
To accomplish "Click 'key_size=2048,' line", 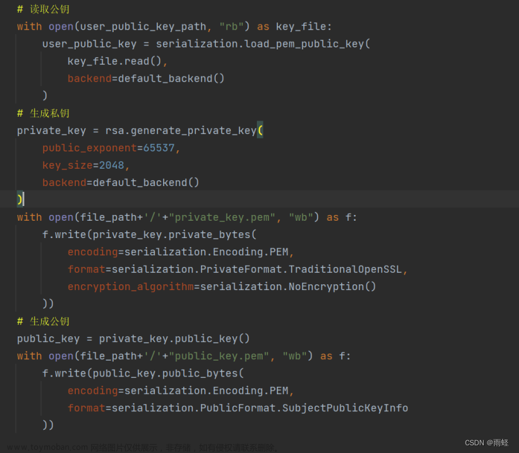I will tap(85, 165).
